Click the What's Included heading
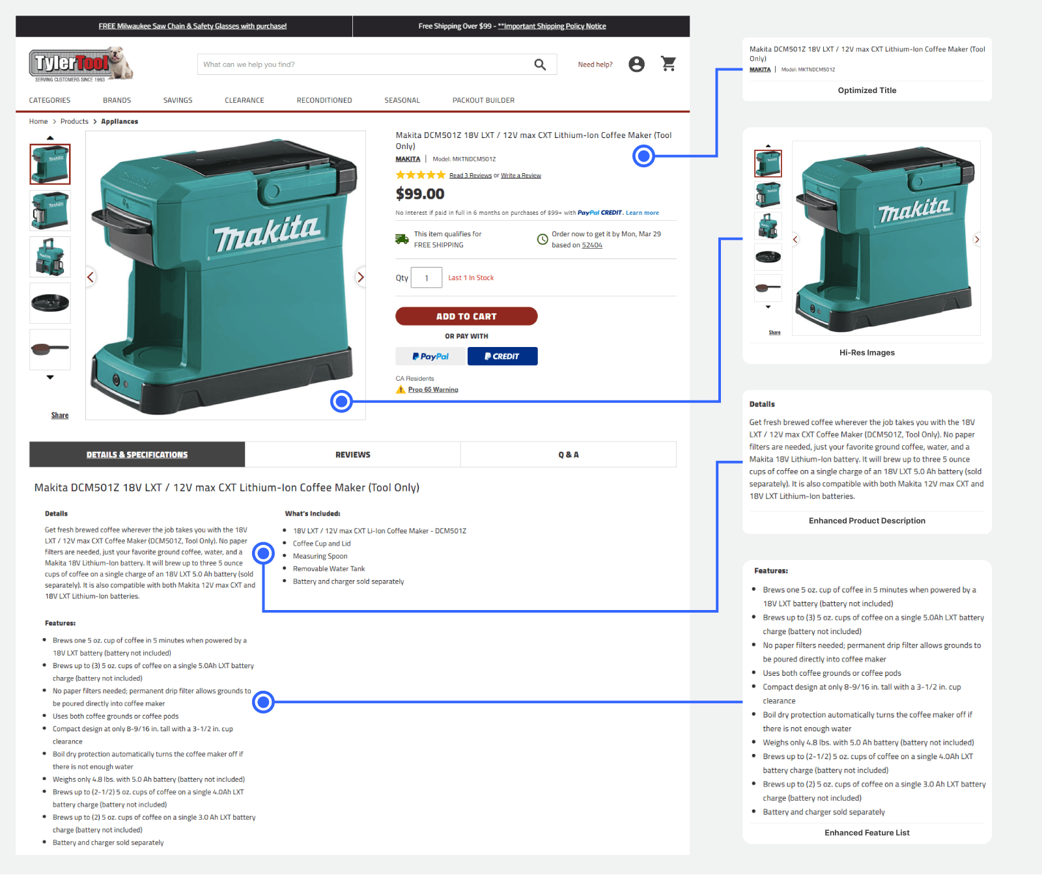Image resolution: width=1042 pixels, height=875 pixels. coord(313,514)
